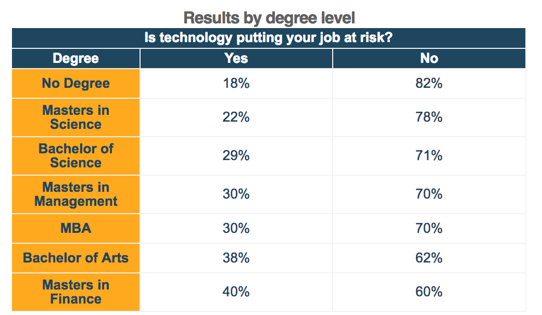Select the Yes column header
This screenshot has width=542, height=315.
pyautogui.click(x=236, y=58)
